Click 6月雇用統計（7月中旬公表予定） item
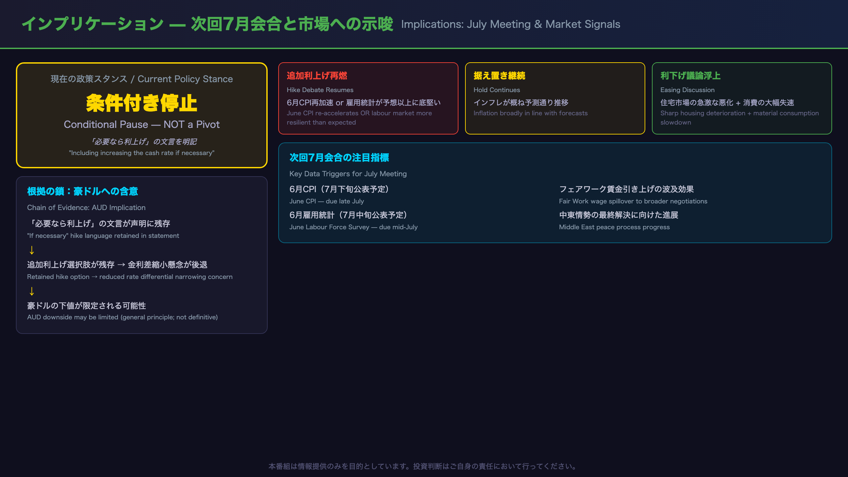Screen dimensions: 848x477 pos(348,215)
